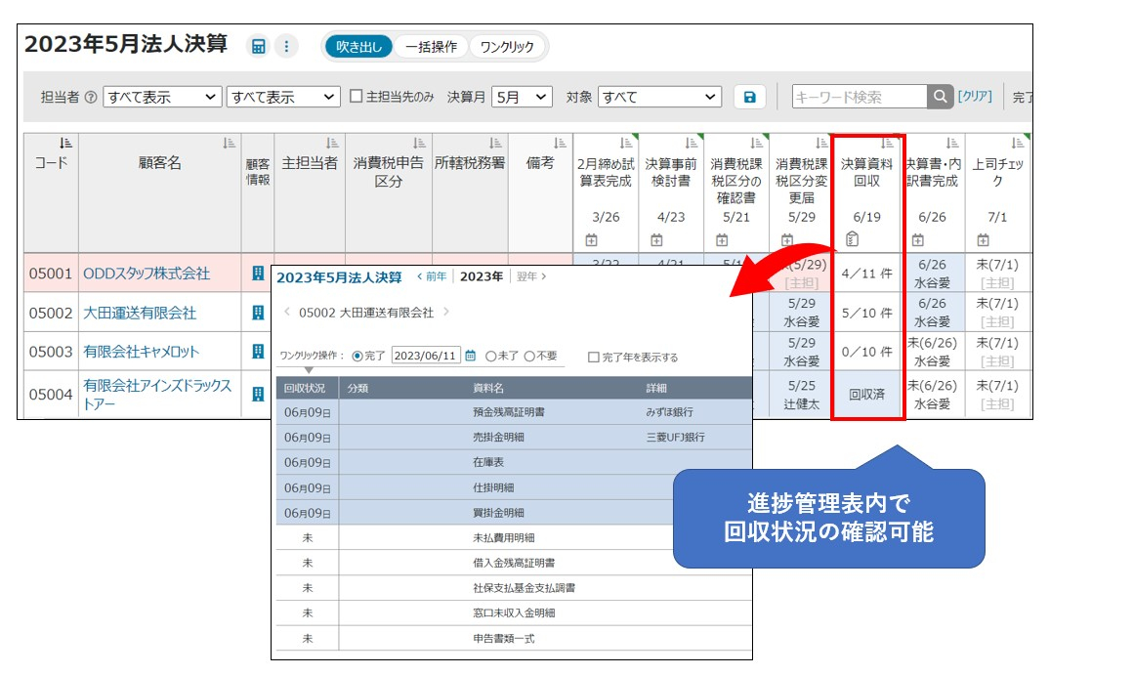Click the clipboard icon under 決算資料回収 column

click(852, 240)
